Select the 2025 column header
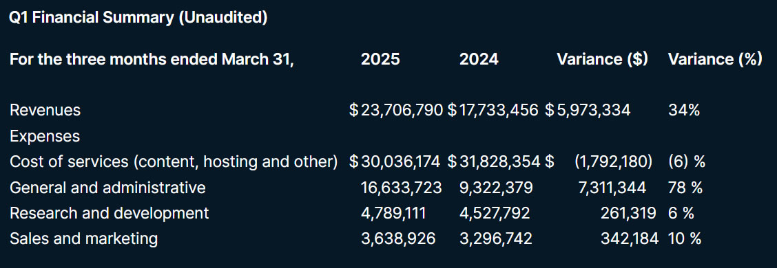This screenshot has width=777, height=268. (380, 59)
